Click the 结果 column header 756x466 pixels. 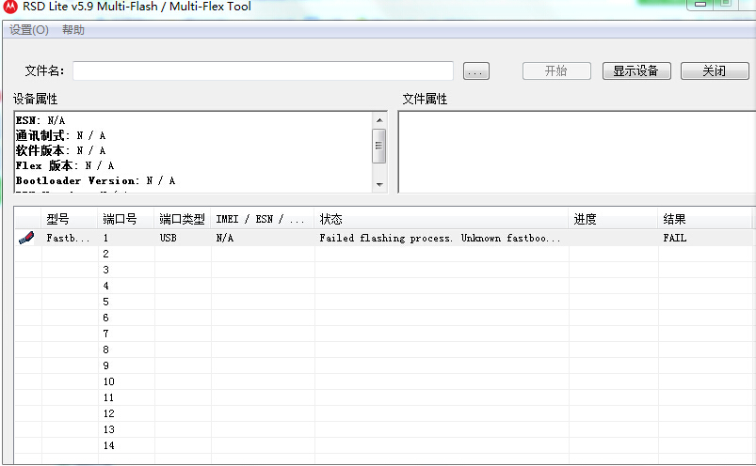click(x=705, y=219)
